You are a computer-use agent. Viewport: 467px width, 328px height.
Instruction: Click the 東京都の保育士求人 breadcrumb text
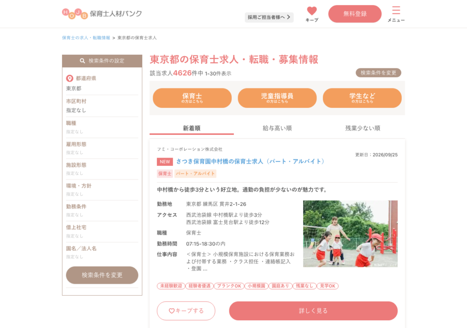point(137,38)
